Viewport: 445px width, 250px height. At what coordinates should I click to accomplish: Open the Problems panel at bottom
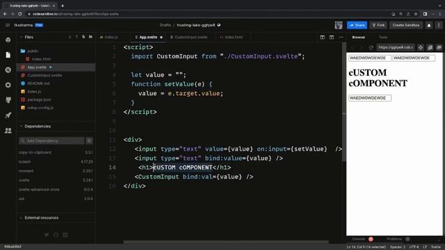(x=394, y=239)
